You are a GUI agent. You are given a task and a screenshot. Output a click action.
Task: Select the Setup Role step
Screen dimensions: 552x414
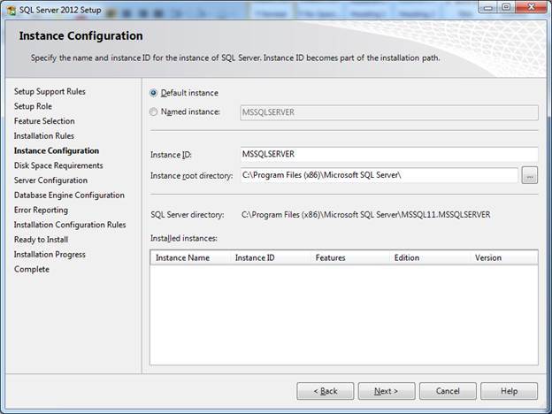pyautogui.click(x=33, y=106)
